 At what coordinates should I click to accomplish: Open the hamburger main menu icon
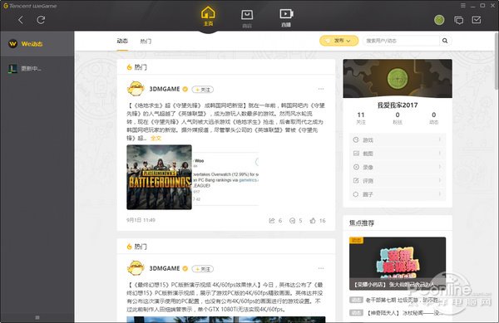(463, 6)
